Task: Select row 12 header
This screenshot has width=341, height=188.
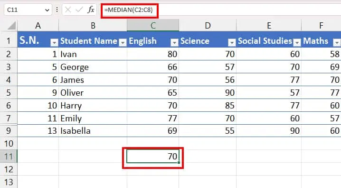Action: coord(9,169)
